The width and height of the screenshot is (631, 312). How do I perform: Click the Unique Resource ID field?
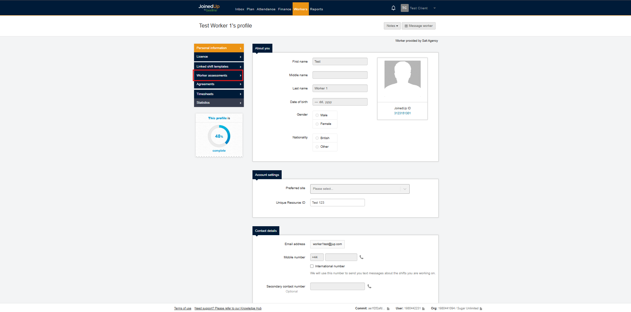(337, 203)
